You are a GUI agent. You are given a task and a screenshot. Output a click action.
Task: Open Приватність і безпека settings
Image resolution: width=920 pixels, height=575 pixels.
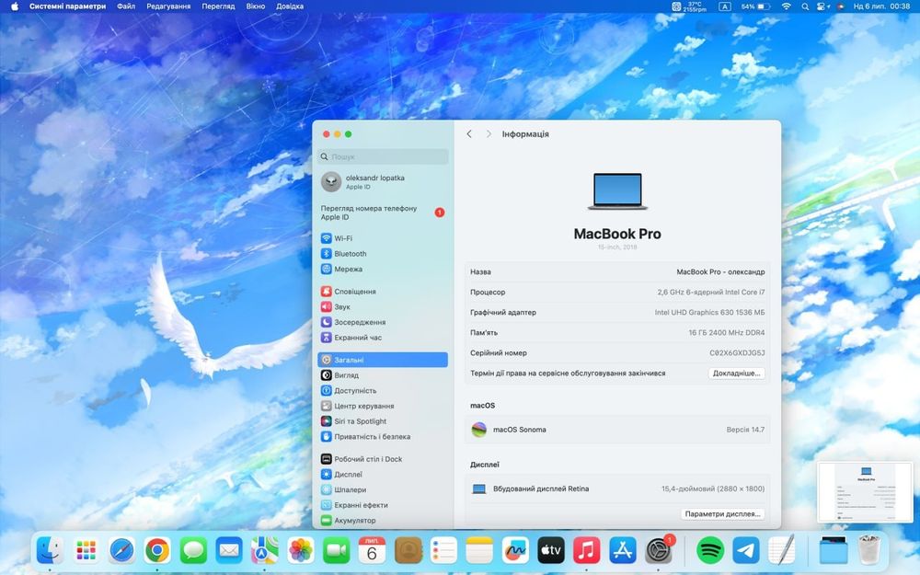383,436
